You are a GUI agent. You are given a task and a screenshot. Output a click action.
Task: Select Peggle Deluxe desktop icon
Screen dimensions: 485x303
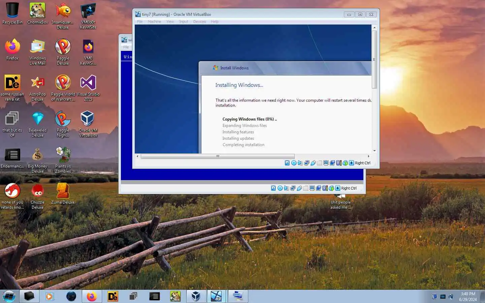(63, 52)
